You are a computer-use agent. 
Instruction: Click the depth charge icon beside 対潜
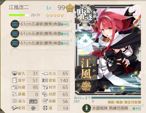[45, 94]
